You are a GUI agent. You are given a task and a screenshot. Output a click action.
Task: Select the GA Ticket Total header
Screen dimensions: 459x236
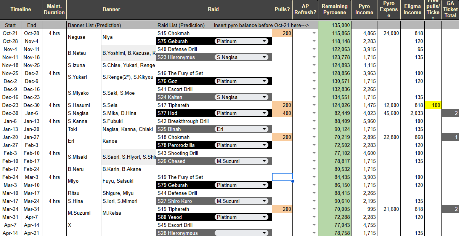[x=450, y=10]
